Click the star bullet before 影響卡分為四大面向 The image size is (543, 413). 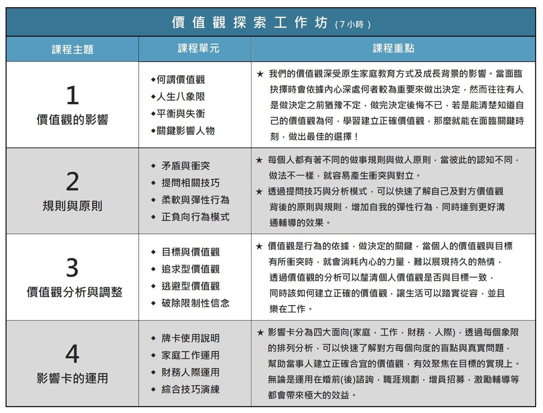pyautogui.click(x=260, y=333)
